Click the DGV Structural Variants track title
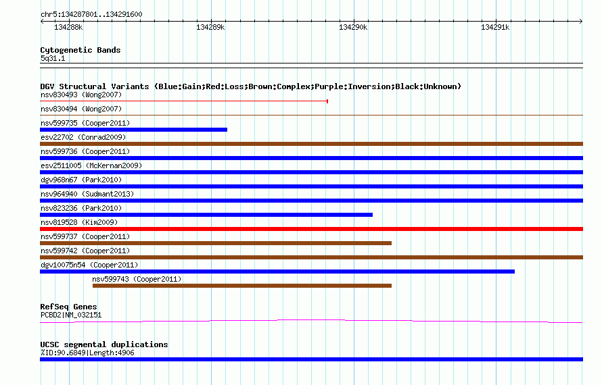 click(x=250, y=86)
